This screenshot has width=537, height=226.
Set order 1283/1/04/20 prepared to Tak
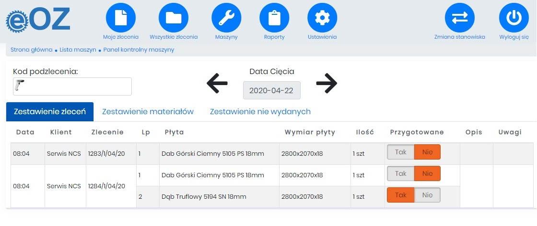coord(401,152)
